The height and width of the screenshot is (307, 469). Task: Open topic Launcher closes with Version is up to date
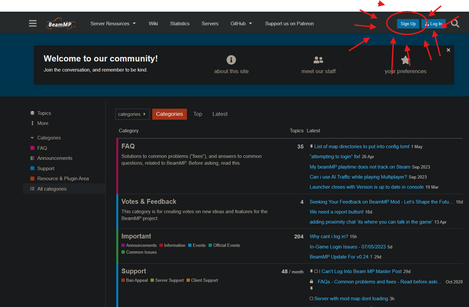coord(367,187)
